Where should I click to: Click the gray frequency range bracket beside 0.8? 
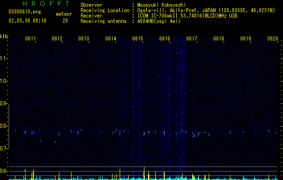[9, 126]
